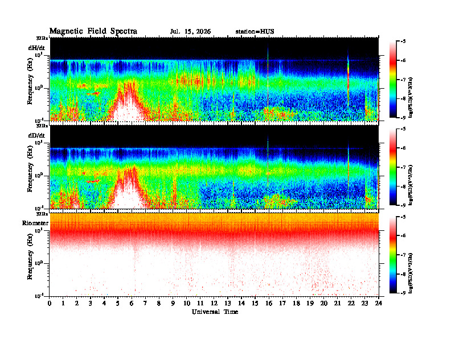Select the date text "Jul. 15, 2026"
Image resolution: width=451 pixels, height=348 pixels.
pos(190,32)
